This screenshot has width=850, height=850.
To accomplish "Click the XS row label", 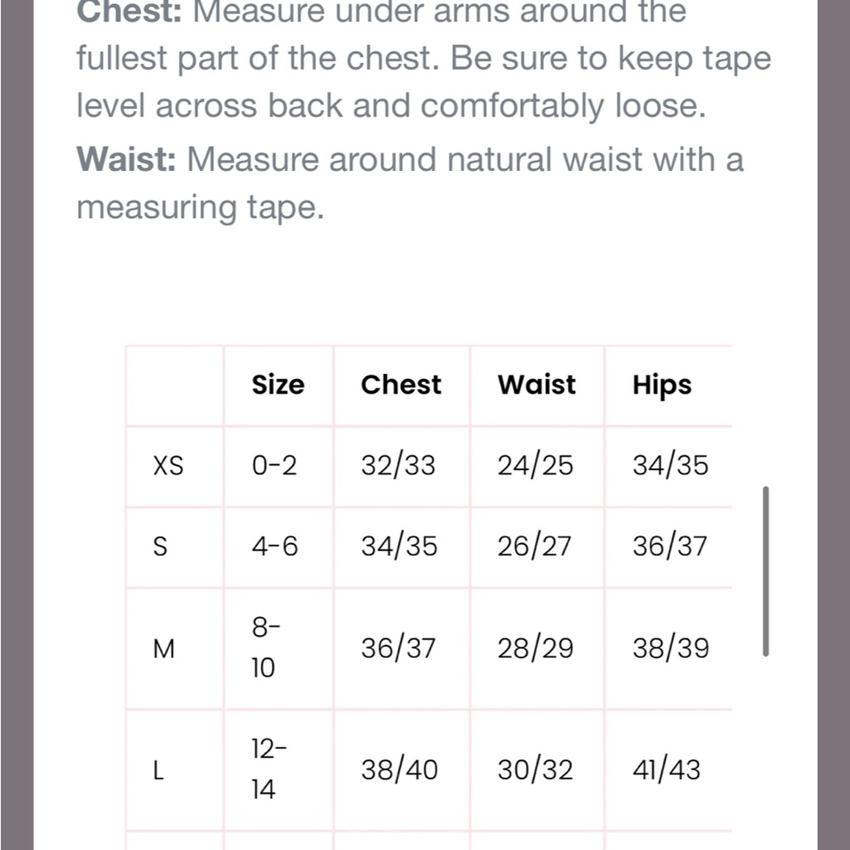I will click(x=168, y=466).
